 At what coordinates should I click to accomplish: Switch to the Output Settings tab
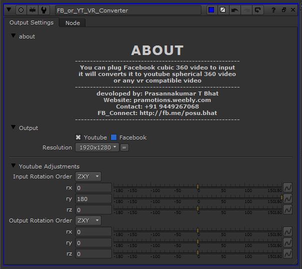click(31, 22)
